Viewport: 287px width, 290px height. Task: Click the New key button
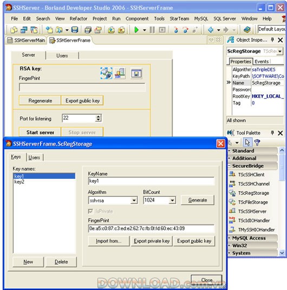[28, 262]
